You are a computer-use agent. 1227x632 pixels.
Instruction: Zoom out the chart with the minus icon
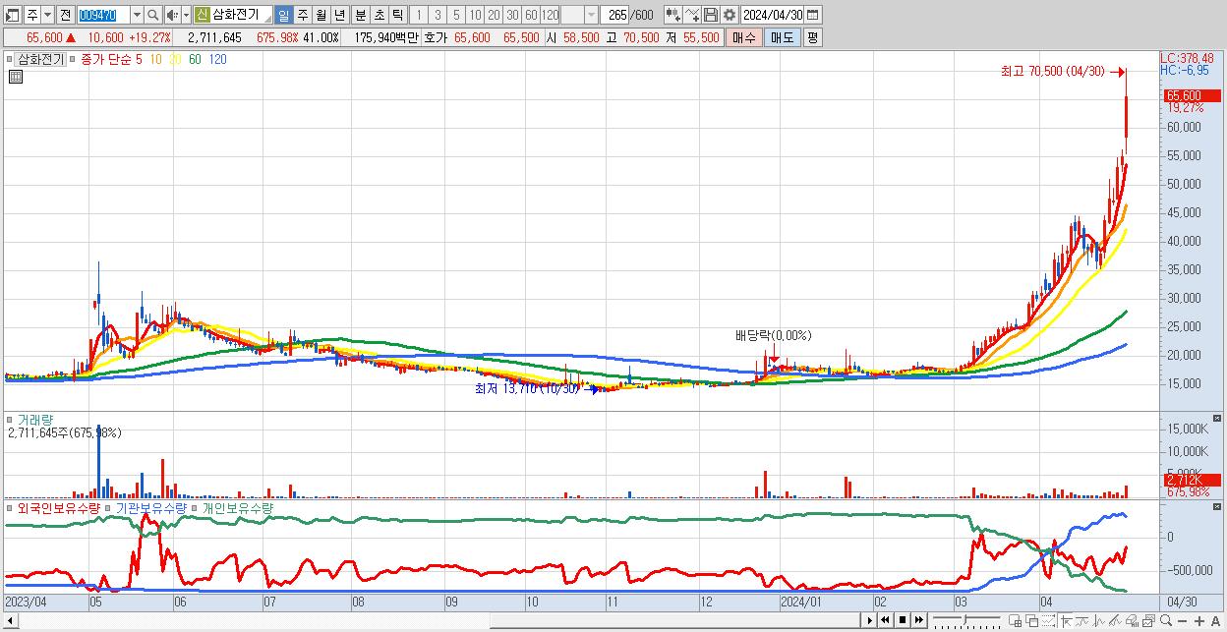point(1183,621)
